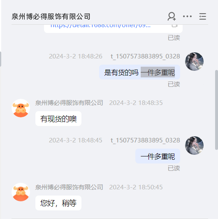Image resolution: width=218 pixels, height=219 pixels.
Task: Click the add contact icon in header
Action: [172, 16]
